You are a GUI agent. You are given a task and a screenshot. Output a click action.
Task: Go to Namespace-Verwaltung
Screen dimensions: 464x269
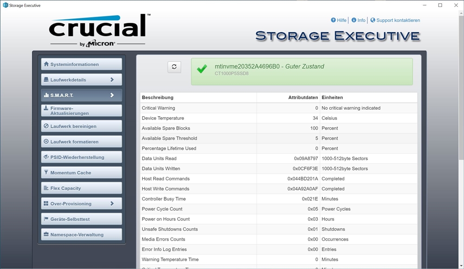(81, 234)
